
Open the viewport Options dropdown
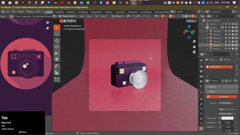click(x=191, y=21)
